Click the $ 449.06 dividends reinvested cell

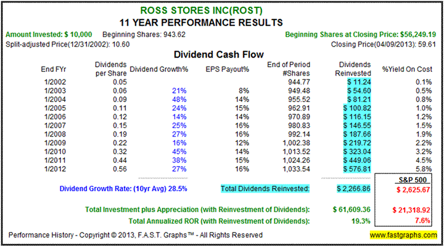click(x=357, y=161)
